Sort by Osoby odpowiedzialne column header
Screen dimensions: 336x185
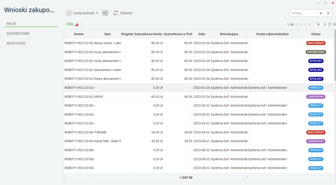click(272, 34)
